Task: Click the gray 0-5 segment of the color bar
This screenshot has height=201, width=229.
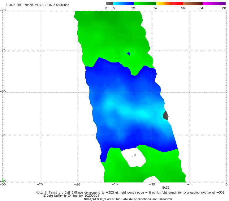Action: coord(110,4)
